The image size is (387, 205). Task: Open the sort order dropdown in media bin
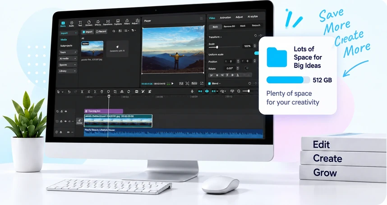(127, 31)
